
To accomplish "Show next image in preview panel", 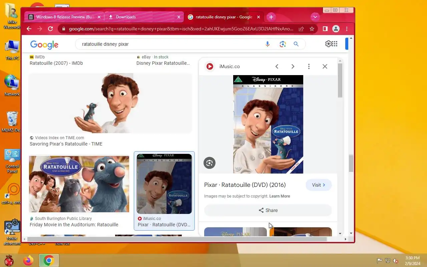I will coord(293,66).
